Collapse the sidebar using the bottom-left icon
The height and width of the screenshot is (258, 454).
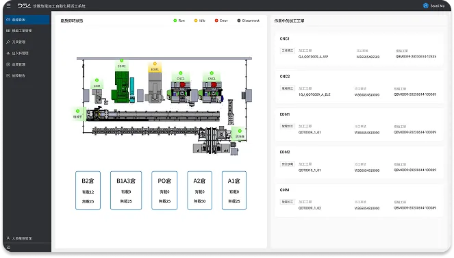(x=8, y=247)
